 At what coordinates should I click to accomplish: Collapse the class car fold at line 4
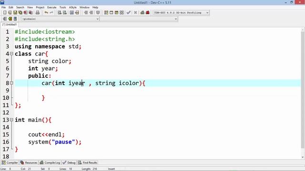point(11,54)
